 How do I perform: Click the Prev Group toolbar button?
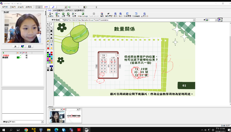pyautogui.click(x=83, y=14)
